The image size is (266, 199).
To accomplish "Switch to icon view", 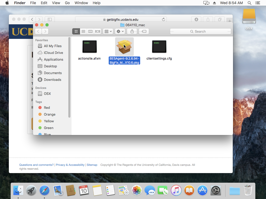I will click(76, 31).
